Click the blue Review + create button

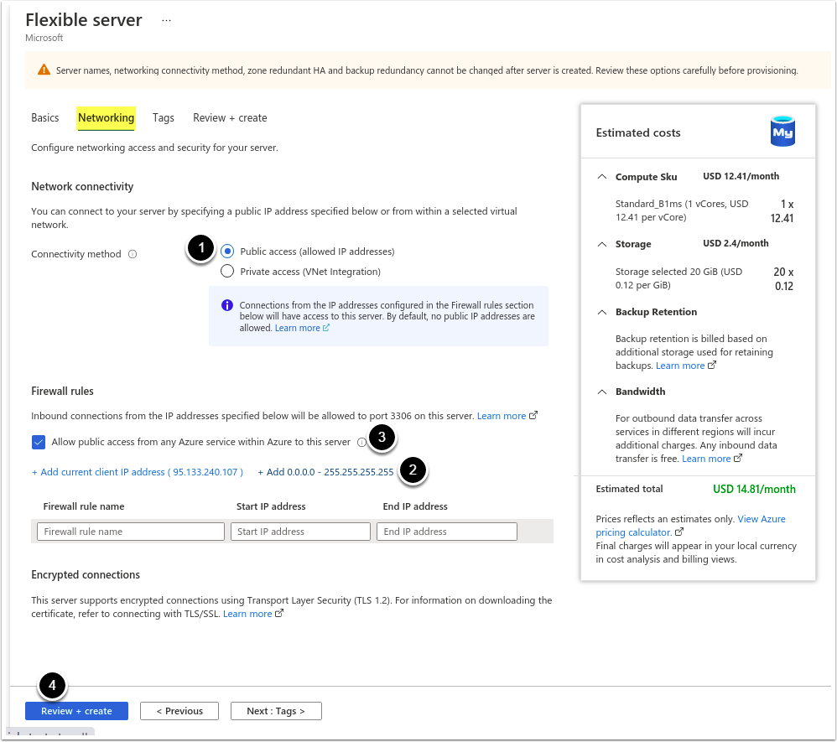pyautogui.click(x=76, y=711)
